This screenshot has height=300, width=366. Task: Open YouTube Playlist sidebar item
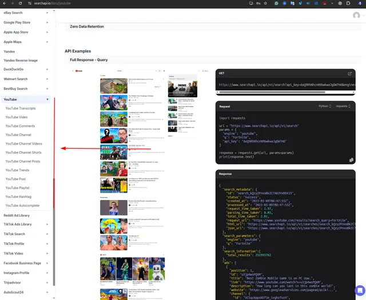coord(18,188)
